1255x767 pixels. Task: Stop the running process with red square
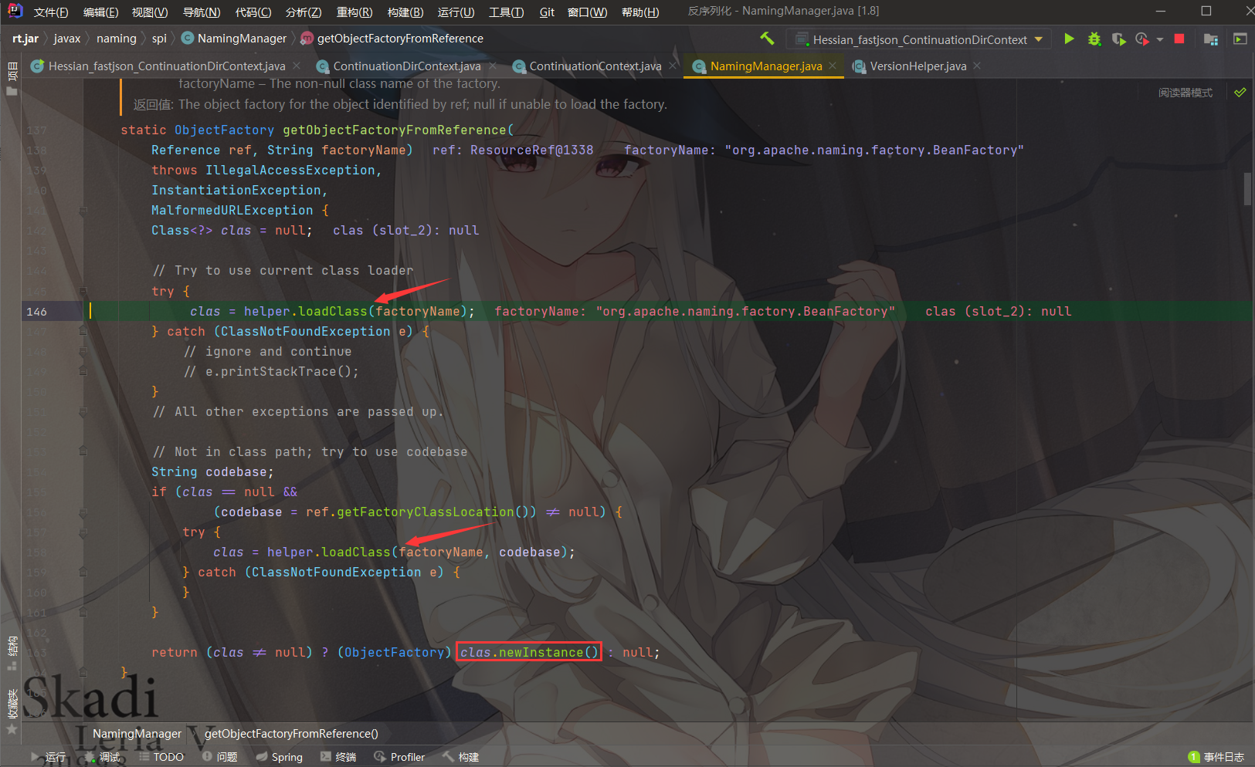tap(1179, 39)
